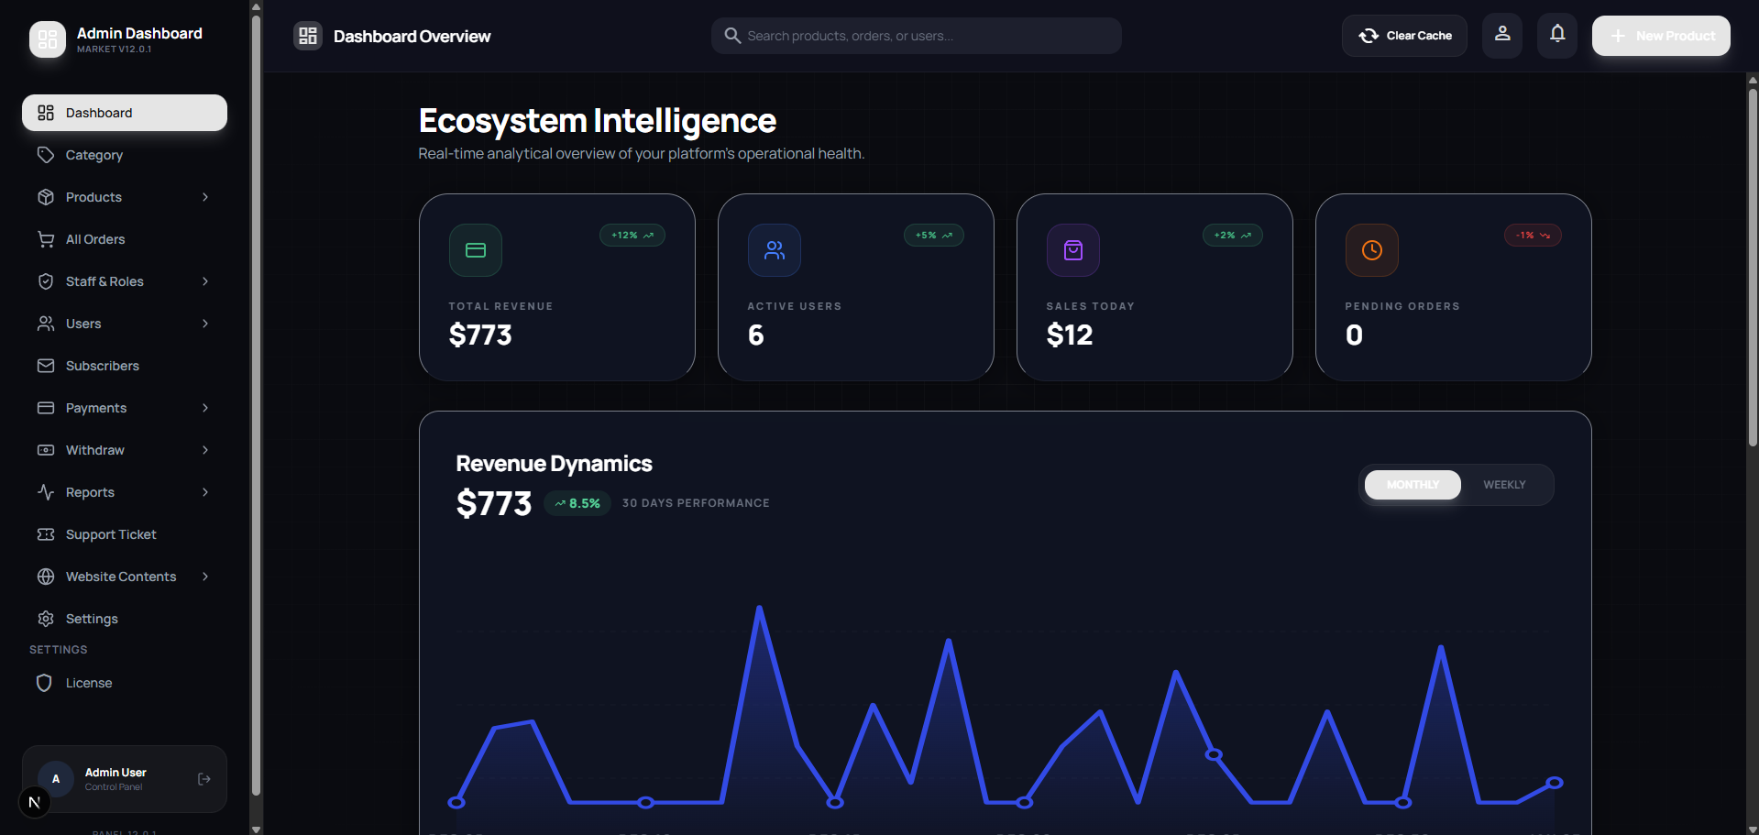Click the dashboard grid icon beside Dashboard Overview

pyautogui.click(x=308, y=36)
